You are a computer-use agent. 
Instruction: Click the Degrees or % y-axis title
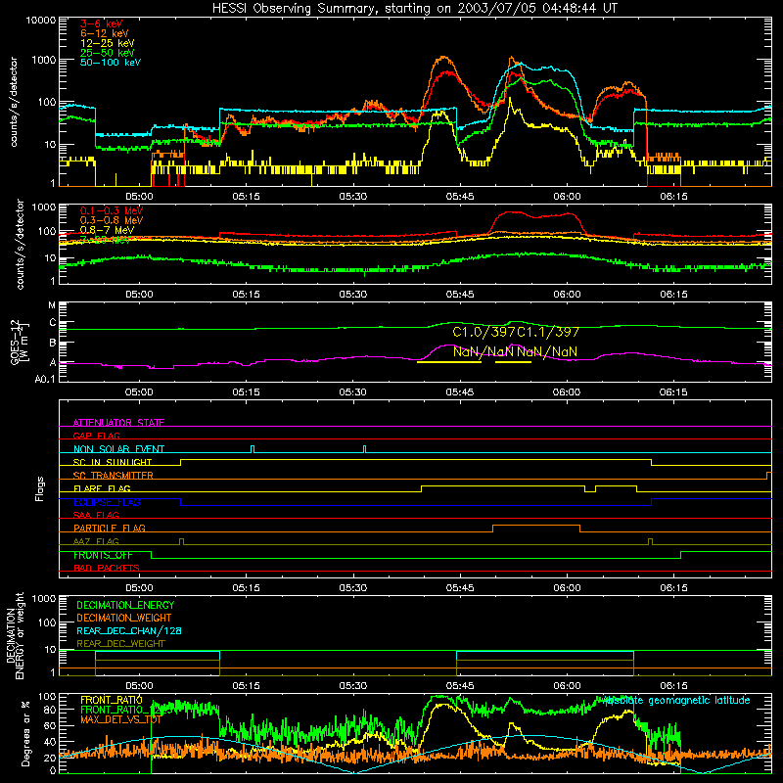(x=25, y=734)
